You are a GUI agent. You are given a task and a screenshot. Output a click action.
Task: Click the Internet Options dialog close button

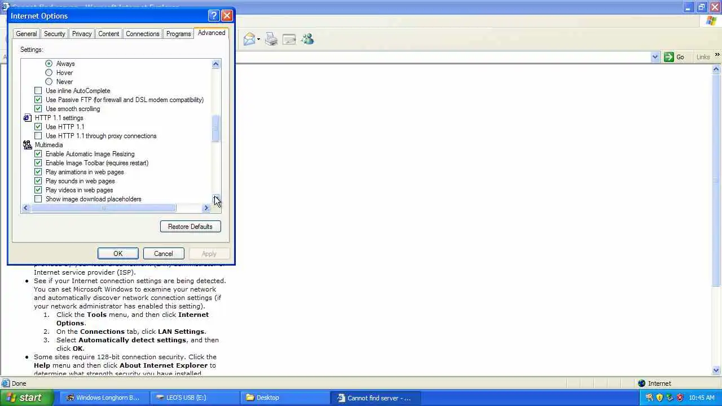pyautogui.click(x=227, y=16)
